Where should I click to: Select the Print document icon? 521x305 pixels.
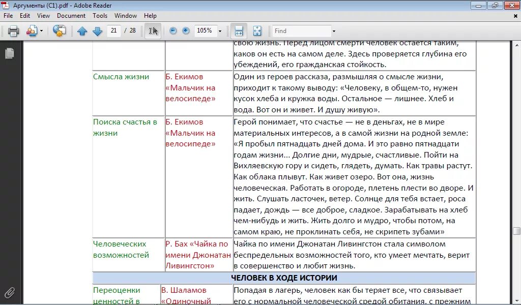pos(14,31)
